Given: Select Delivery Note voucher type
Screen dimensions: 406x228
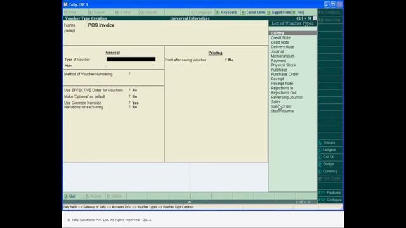Looking at the screenshot, I should pos(282,47).
